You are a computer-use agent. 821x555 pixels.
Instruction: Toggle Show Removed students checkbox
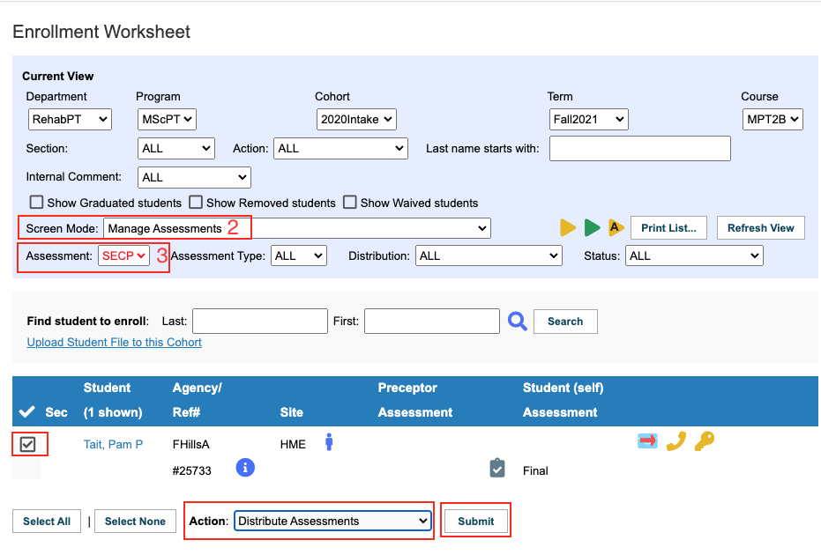pos(196,202)
